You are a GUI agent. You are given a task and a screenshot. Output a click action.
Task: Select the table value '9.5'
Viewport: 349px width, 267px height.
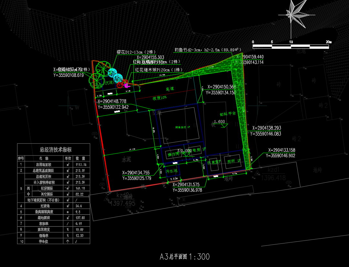pyautogui.click(x=78, y=212)
